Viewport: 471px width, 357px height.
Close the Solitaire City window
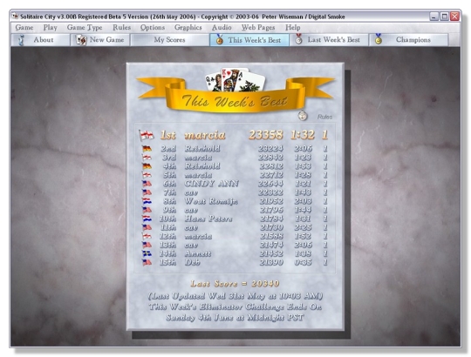point(454,17)
